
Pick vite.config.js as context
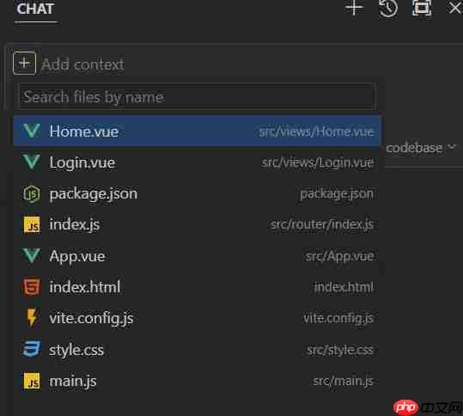[x=198, y=318]
